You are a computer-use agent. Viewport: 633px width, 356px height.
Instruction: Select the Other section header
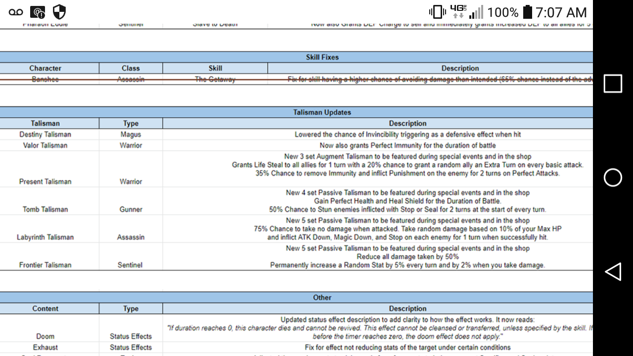pos(322,298)
